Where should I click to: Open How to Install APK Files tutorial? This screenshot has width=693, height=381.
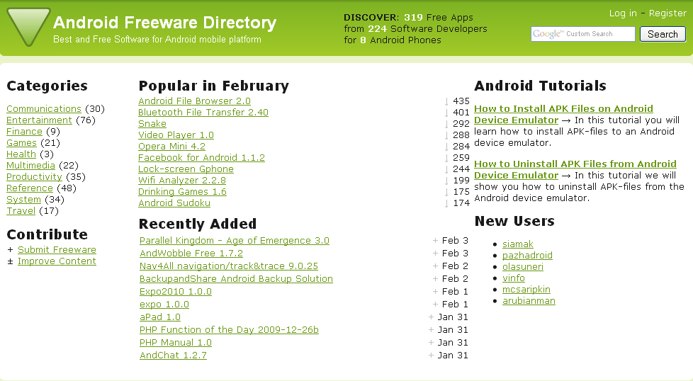tap(563, 114)
